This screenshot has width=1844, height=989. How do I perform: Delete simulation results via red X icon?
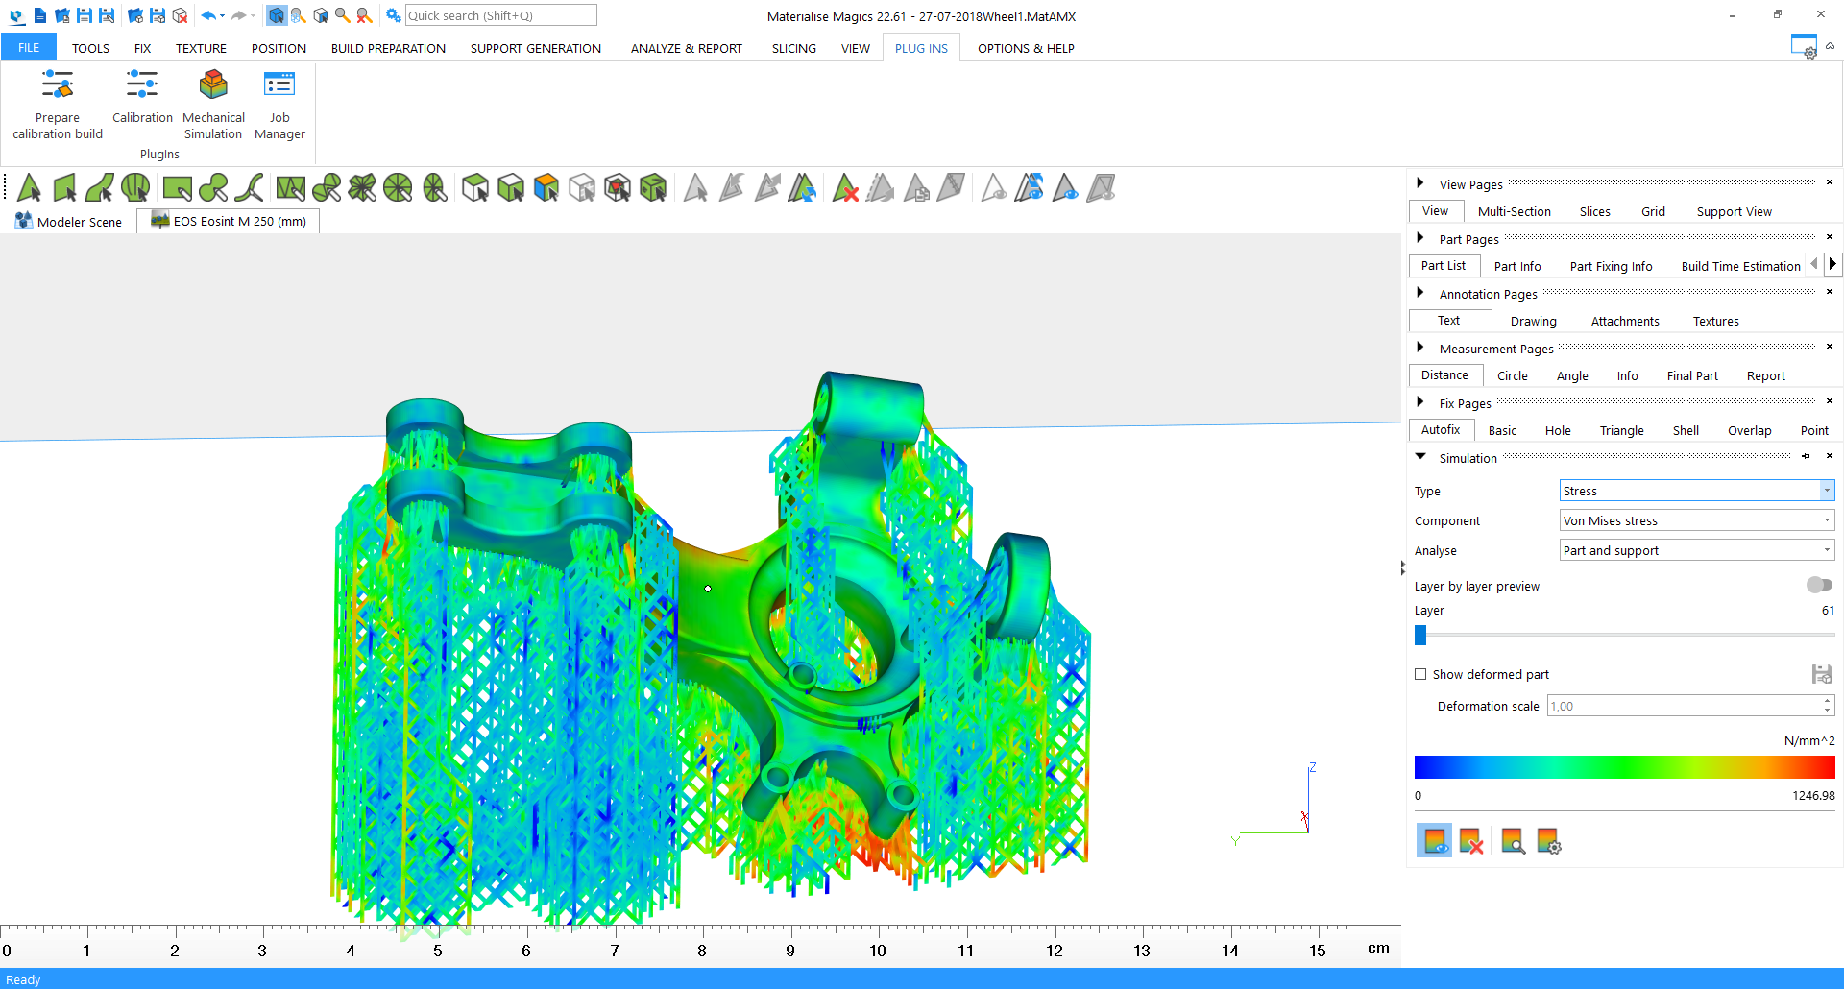point(1470,841)
